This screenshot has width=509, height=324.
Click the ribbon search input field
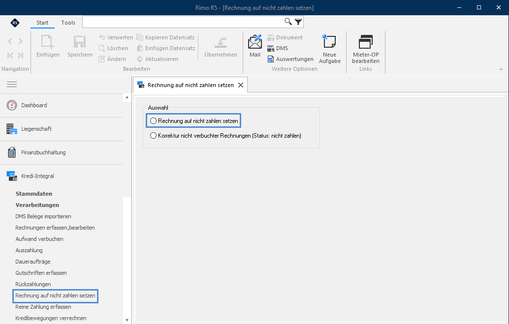(183, 22)
